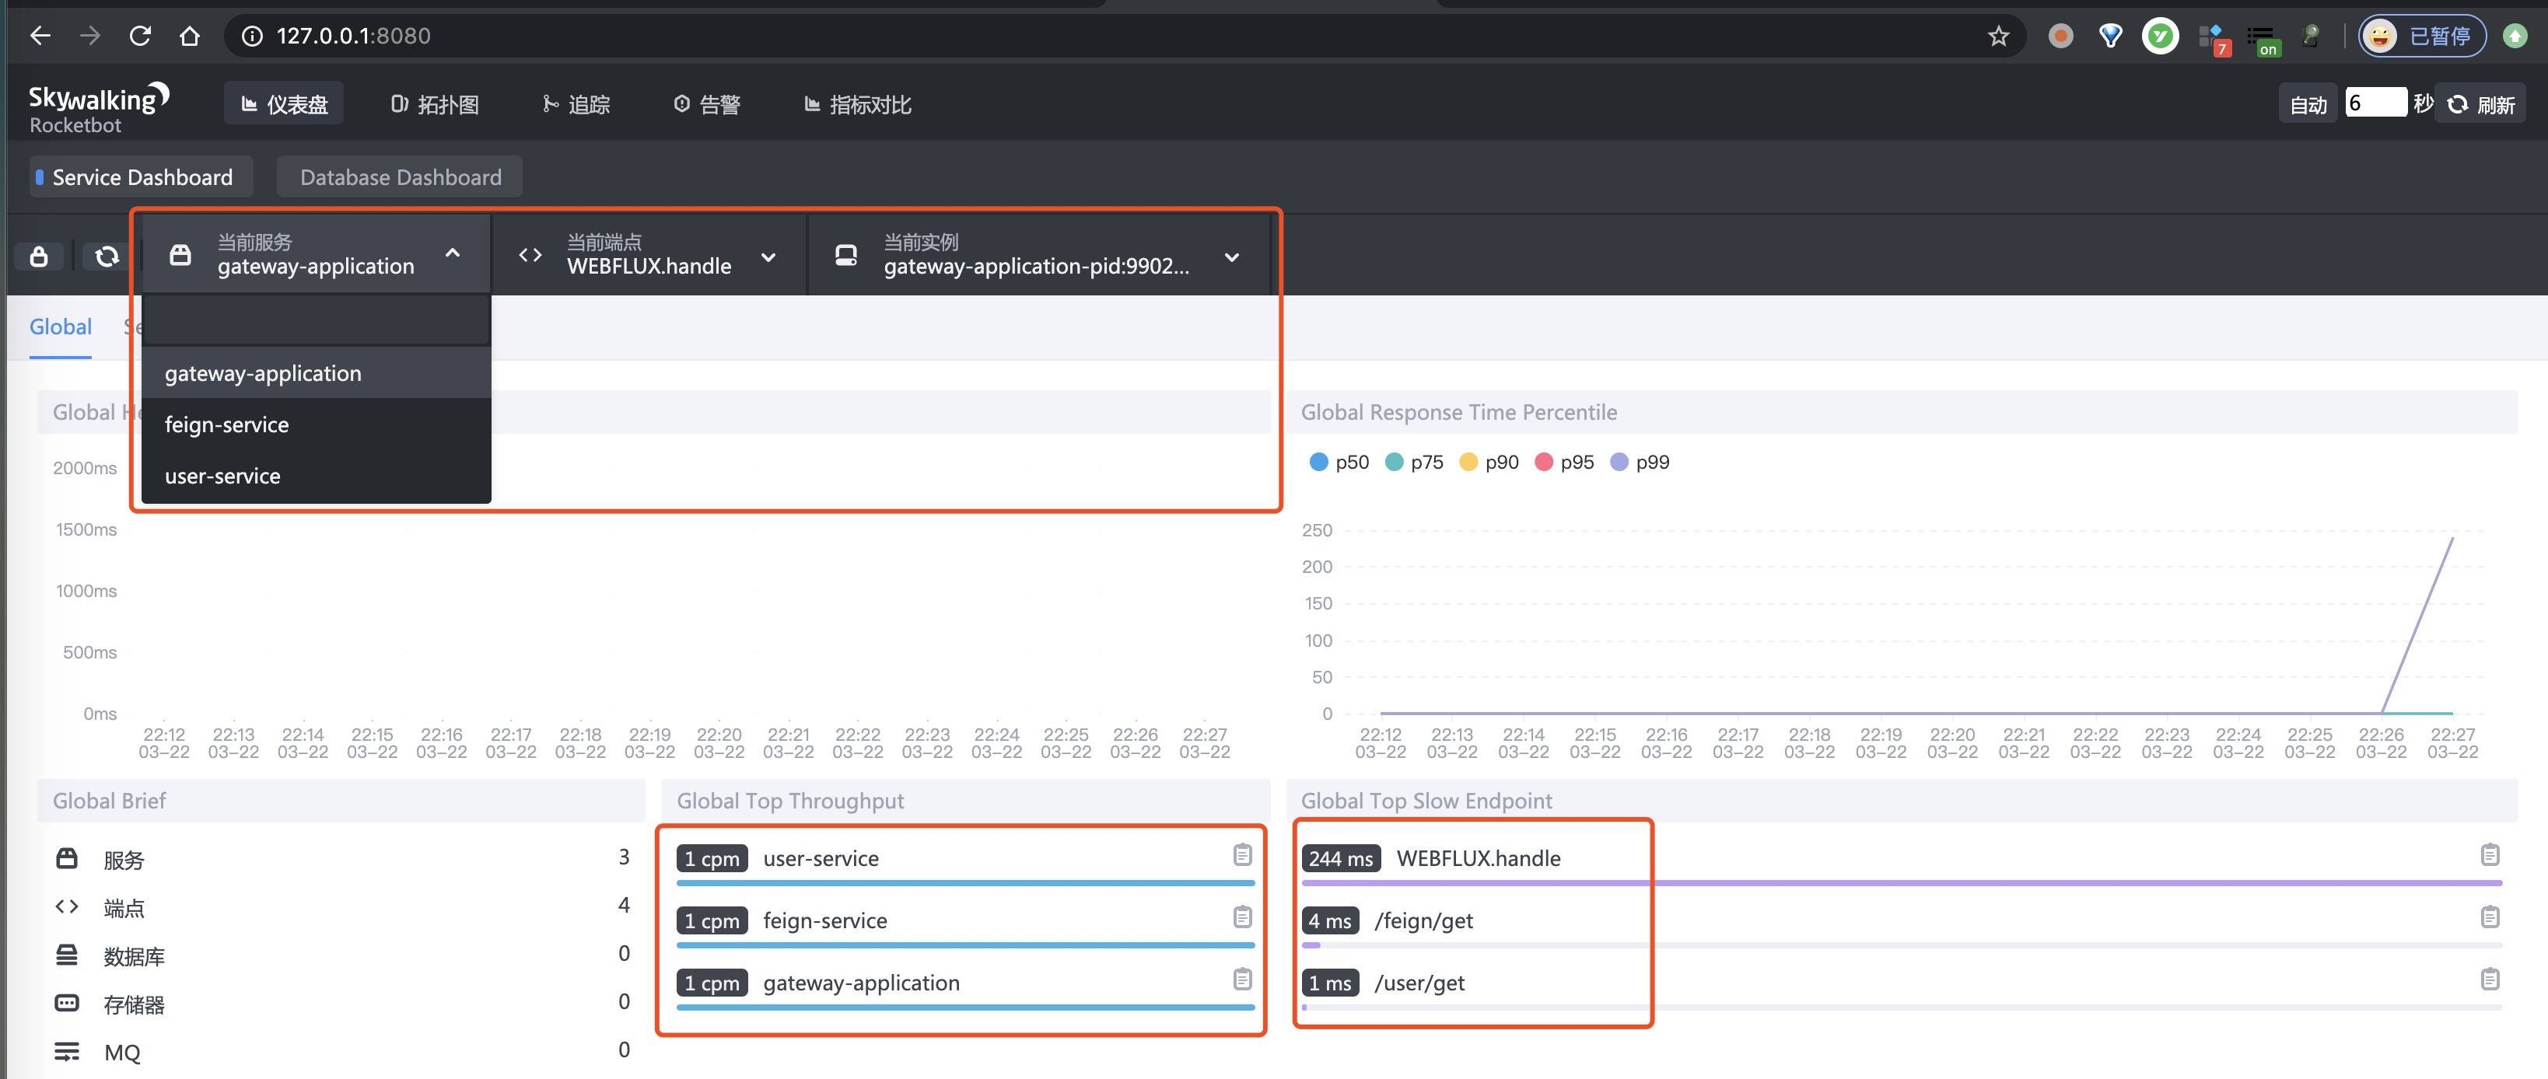Click the green browser update icon
The image size is (2548, 1079).
(x=2515, y=37)
